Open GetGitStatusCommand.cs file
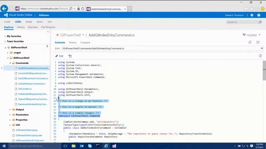The width and height of the screenshot is (266, 149). [x=32, y=84]
